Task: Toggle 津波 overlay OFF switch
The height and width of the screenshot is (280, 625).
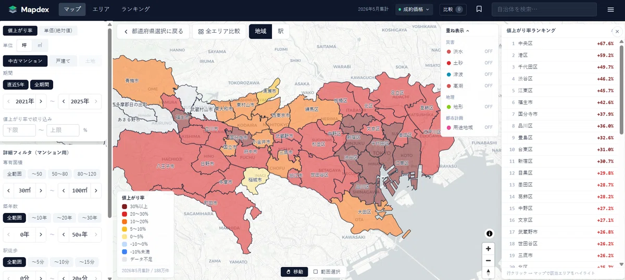Action: tap(489, 74)
